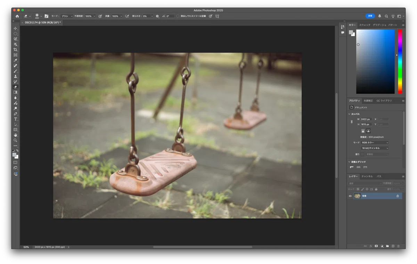Swap foreground and background colors
Screen dimensions: 417x264
pyautogui.click(x=17, y=150)
